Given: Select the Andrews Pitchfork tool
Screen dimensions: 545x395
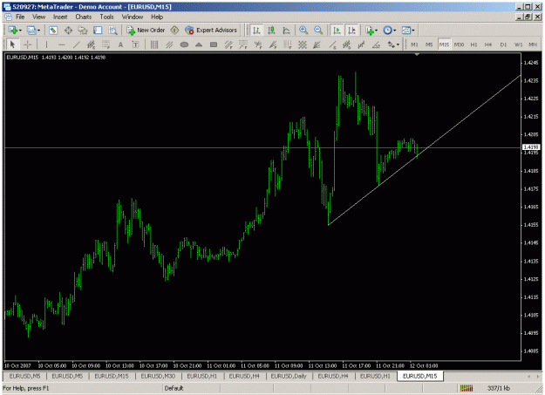Looking at the screenshot, I should pyautogui.click(x=258, y=44).
